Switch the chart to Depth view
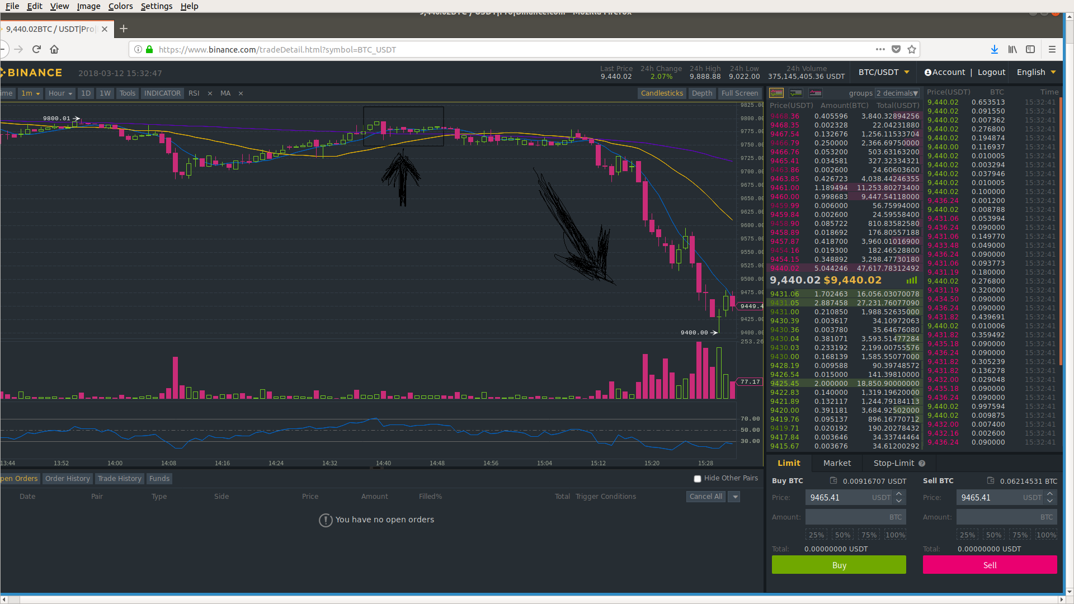The height and width of the screenshot is (604, 1074). click(x=702, y=93)
